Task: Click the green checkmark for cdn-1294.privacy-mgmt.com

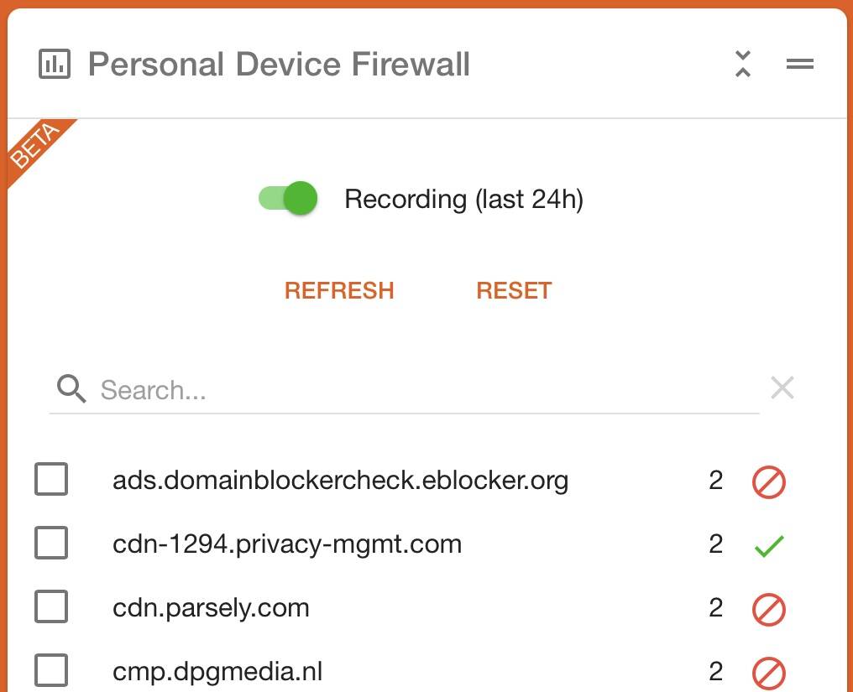Action: (x=769, y=546)
